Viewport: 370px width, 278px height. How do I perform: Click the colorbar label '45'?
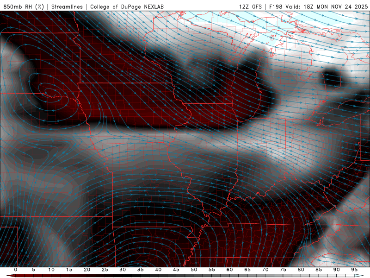(x=176, y=270)
